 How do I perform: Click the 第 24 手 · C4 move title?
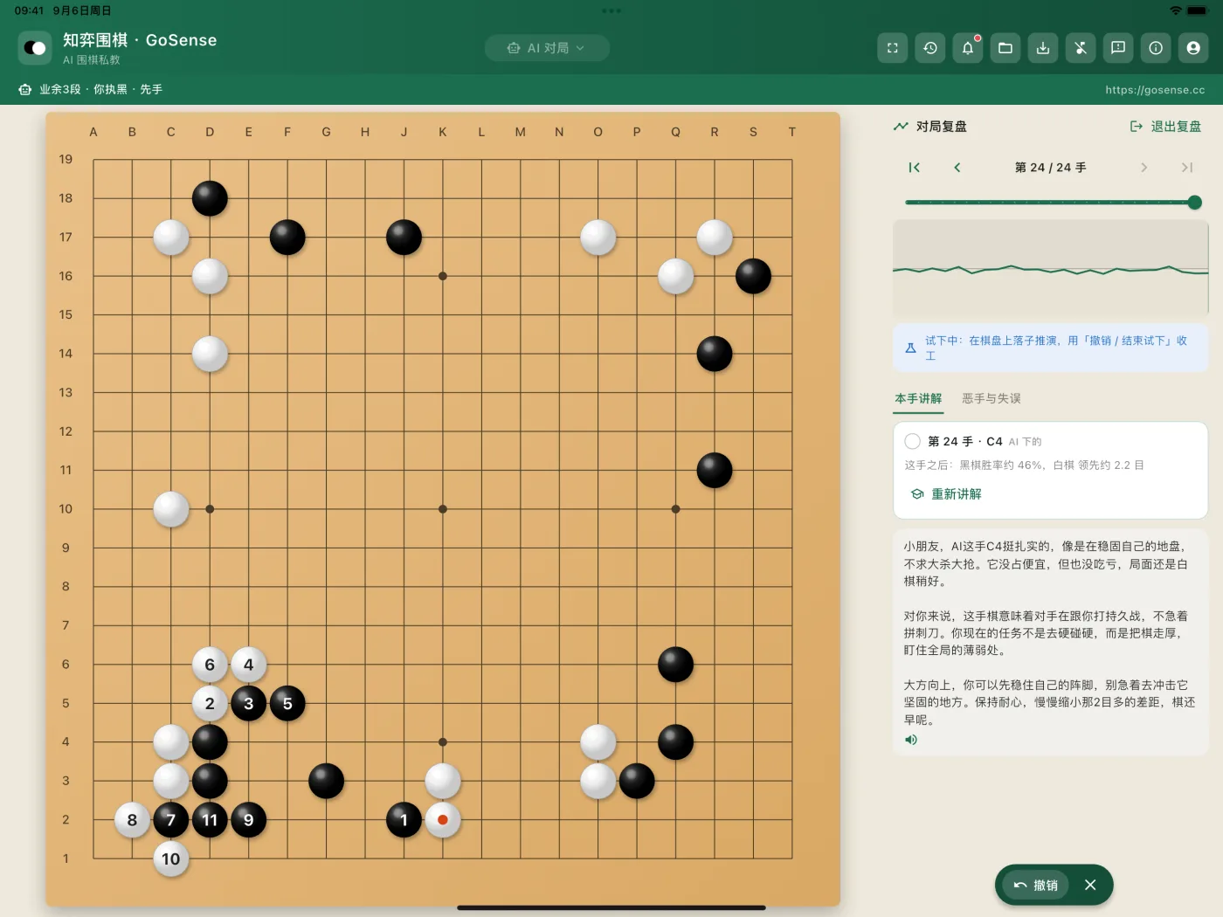coord(965,441)
